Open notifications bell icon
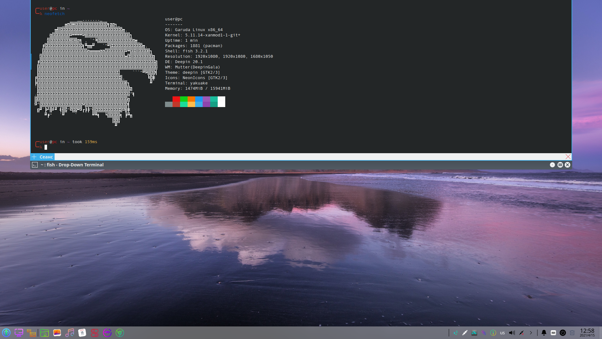This screenshot has width=602, height=339. coord(544,333)
